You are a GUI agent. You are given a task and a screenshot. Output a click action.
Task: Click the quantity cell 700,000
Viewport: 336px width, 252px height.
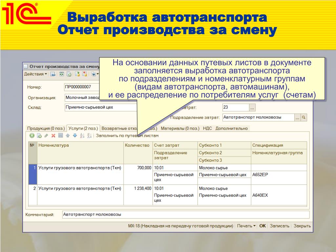(x=138, y=175)
